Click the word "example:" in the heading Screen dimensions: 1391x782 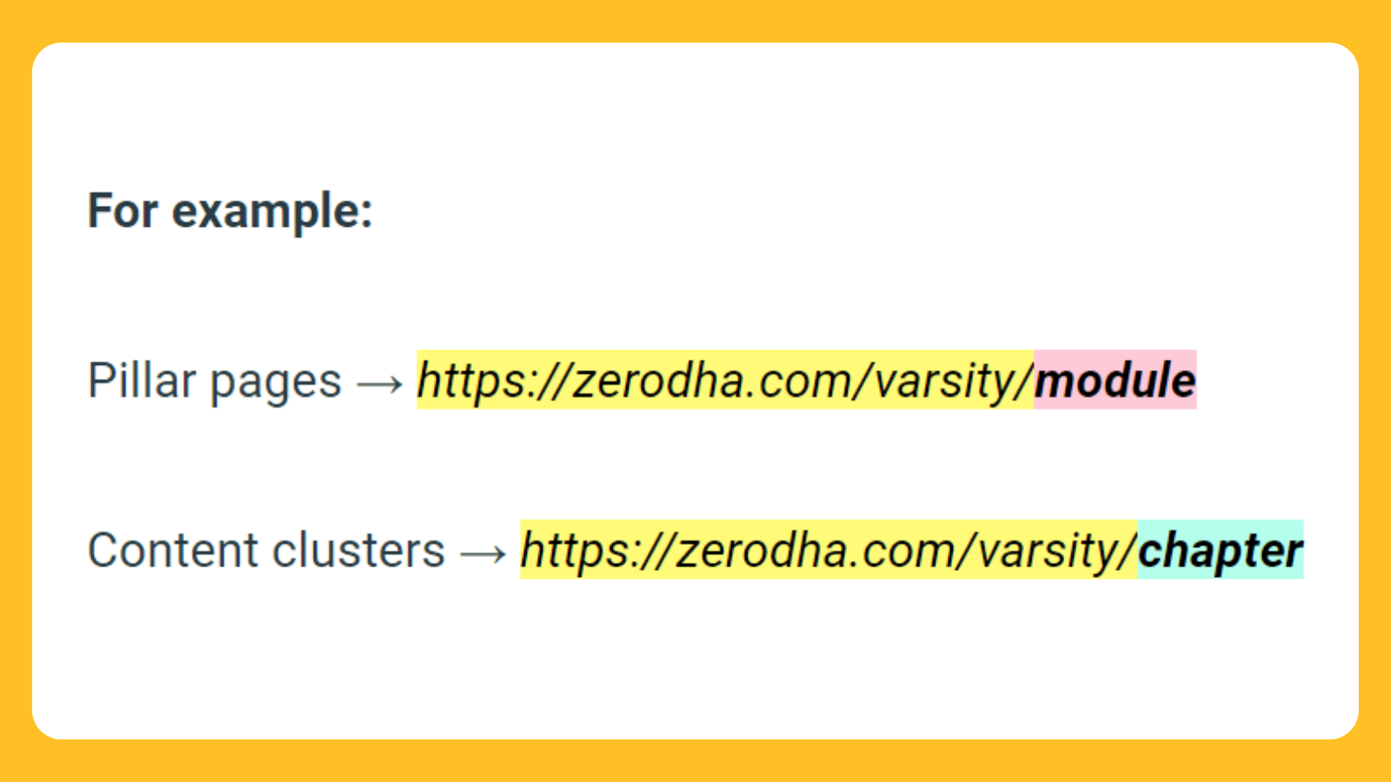point(272,213)
